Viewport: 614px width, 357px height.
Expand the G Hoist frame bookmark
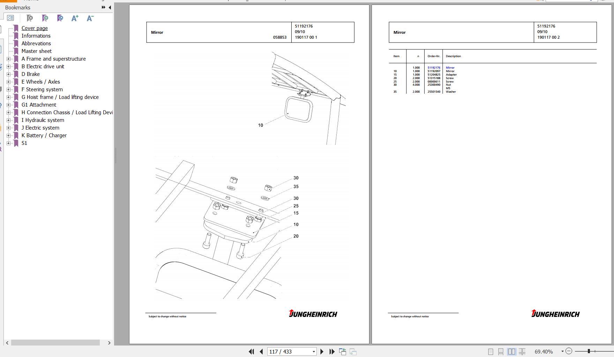[x=9, y=97]
